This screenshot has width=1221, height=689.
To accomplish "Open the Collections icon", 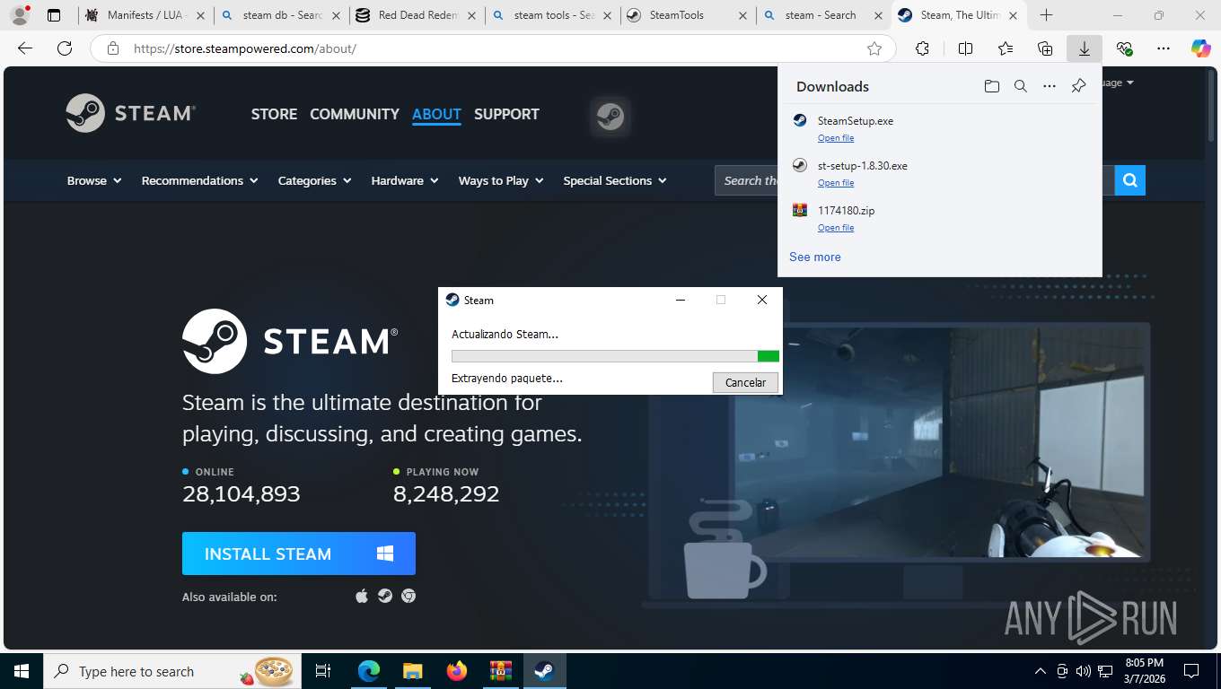I will tap(1045, 48).
